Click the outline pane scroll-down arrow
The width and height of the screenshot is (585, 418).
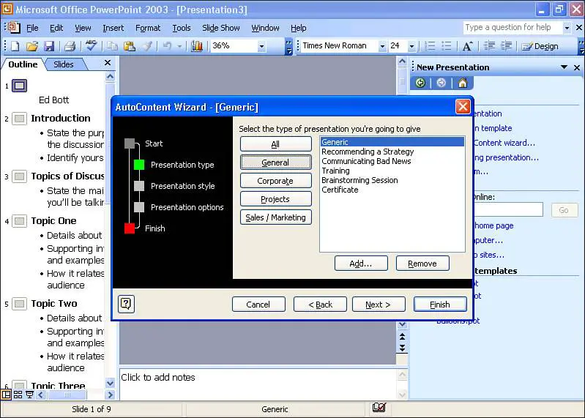(110, 383)
